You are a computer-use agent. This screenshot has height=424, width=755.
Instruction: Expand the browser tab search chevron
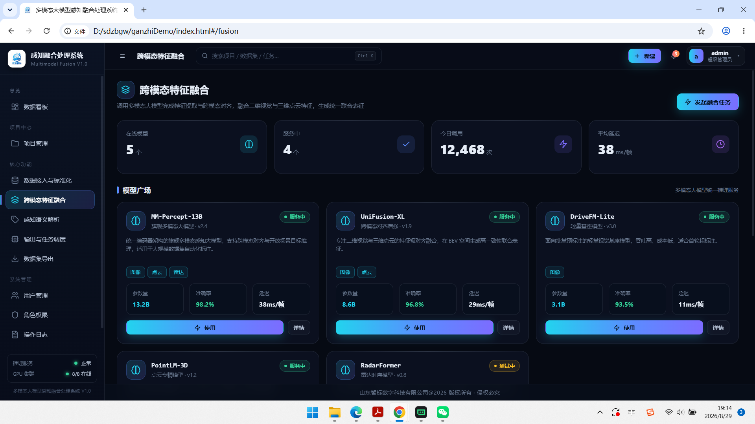tap(10, 10)
